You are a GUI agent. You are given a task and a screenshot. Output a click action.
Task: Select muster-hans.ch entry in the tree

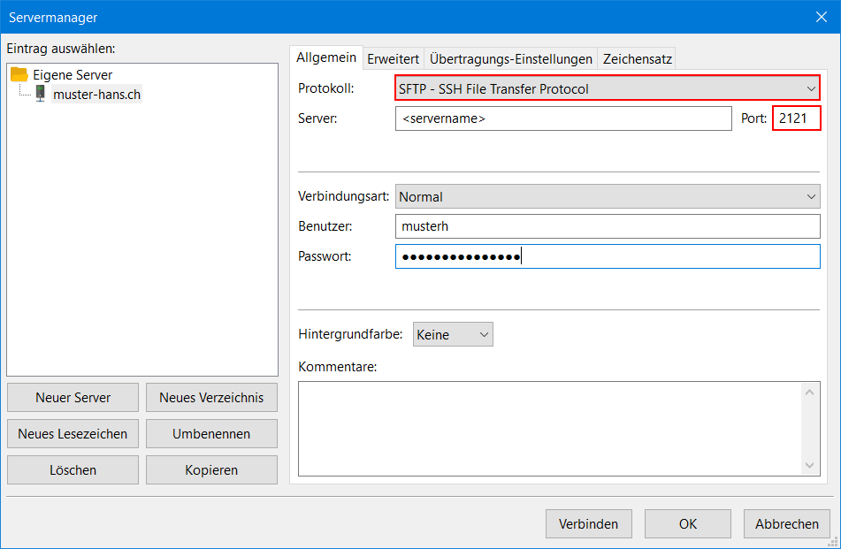coord(96,95)
